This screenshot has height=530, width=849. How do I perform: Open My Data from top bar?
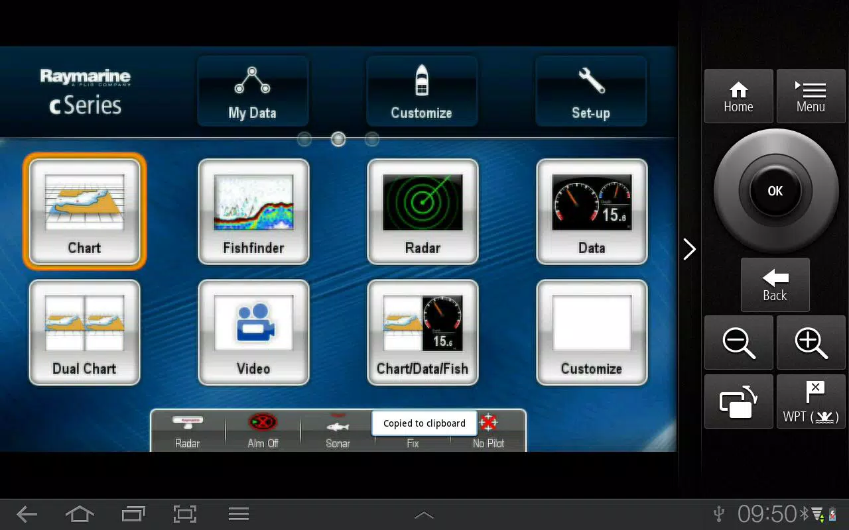(x=253, y=91)
